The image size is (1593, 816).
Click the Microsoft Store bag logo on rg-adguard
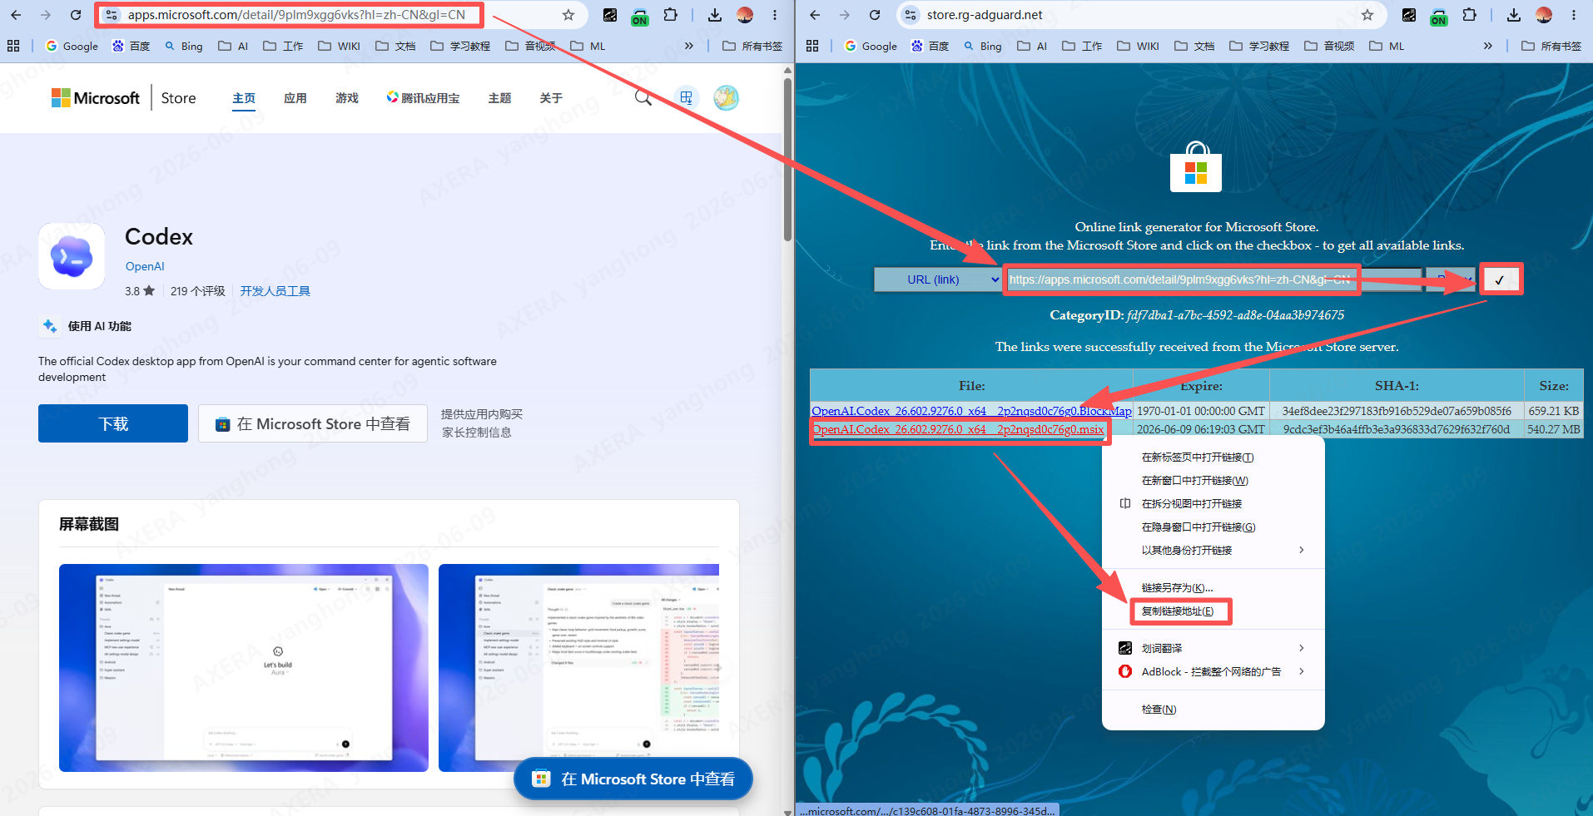coord(1196,167)
